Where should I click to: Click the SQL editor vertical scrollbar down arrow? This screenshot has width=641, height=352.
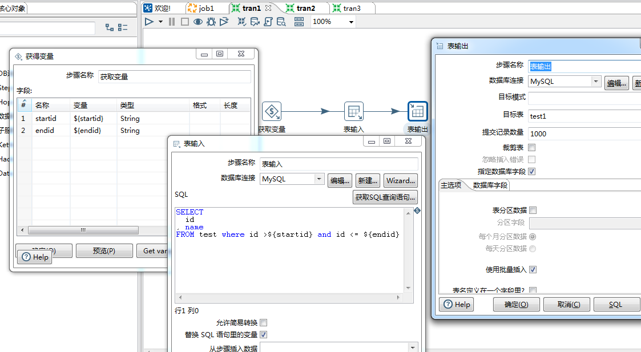408,288
